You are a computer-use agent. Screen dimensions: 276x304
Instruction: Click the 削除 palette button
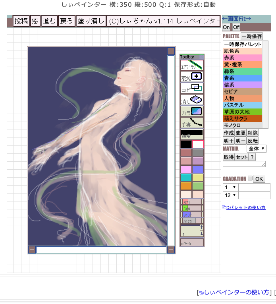pyautogui.click(x=252, y=133)
